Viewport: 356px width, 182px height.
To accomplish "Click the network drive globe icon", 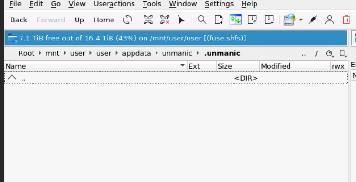I will [289, 20].
